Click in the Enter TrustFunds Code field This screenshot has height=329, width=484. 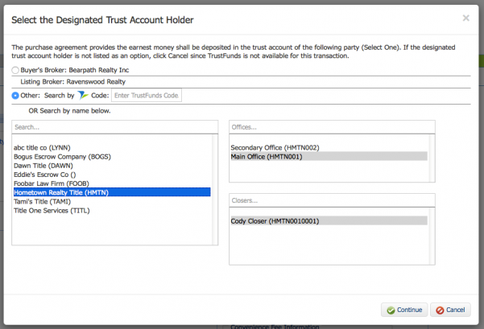point(147,95)
